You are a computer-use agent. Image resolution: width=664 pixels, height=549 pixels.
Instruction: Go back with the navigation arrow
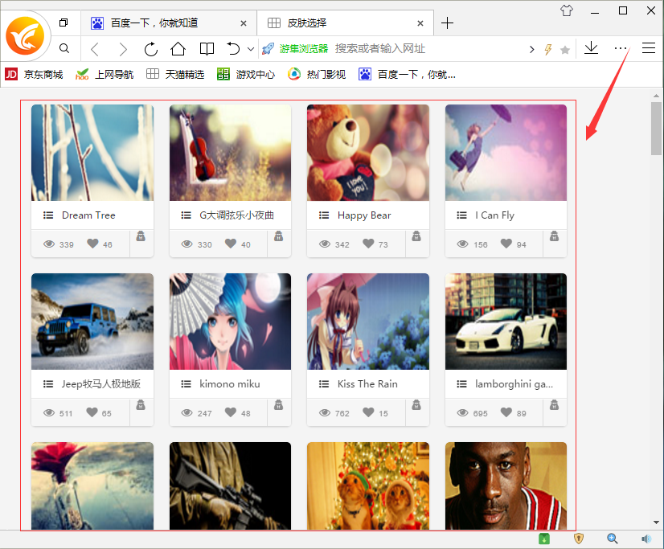(95, 49)
